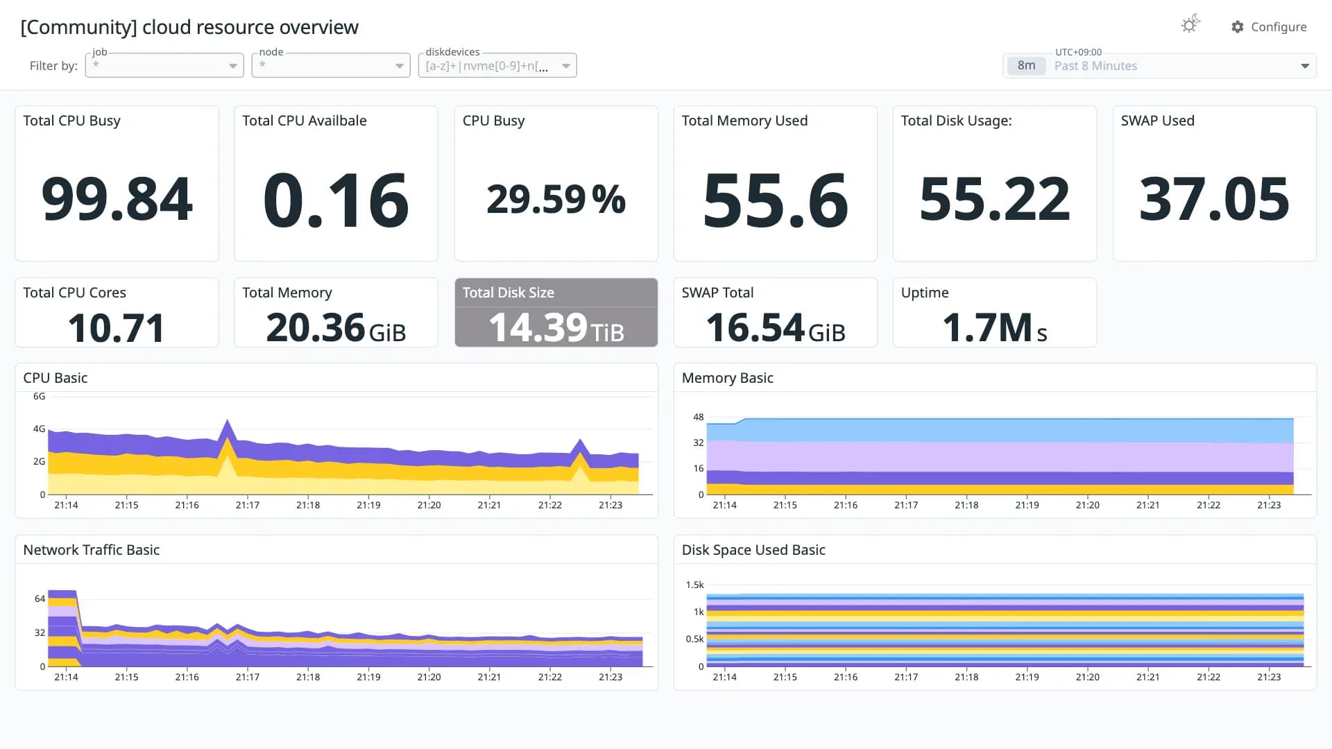Open the diskdevices filter dropdown
Viewport: 1332px width, 749px height.
pos(497,65)
